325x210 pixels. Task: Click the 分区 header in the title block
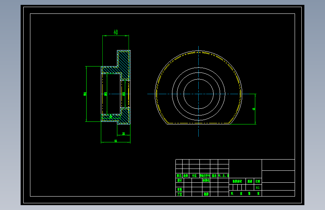click(x=194, y=176)
